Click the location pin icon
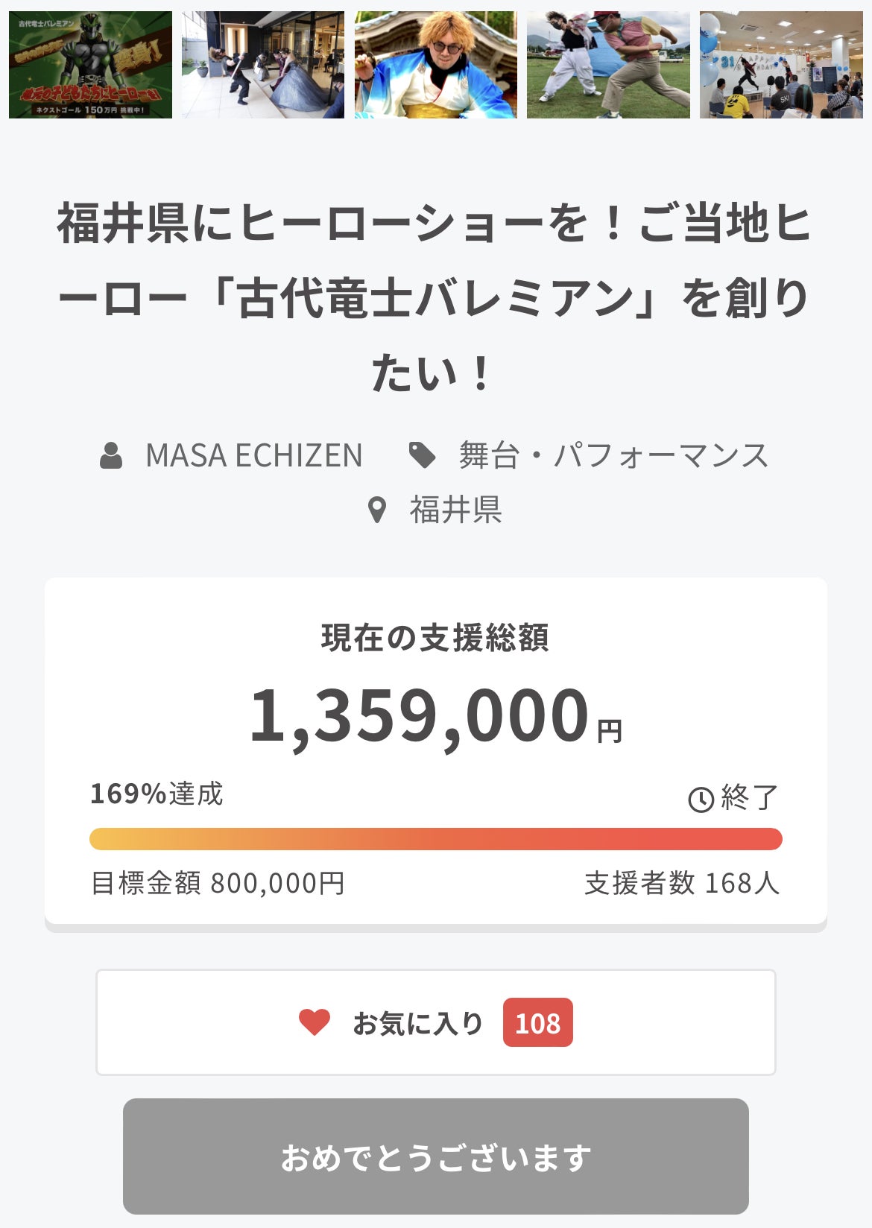This screenshot has height=1228, width=872. pyautogui.click(x=378, y=510)
